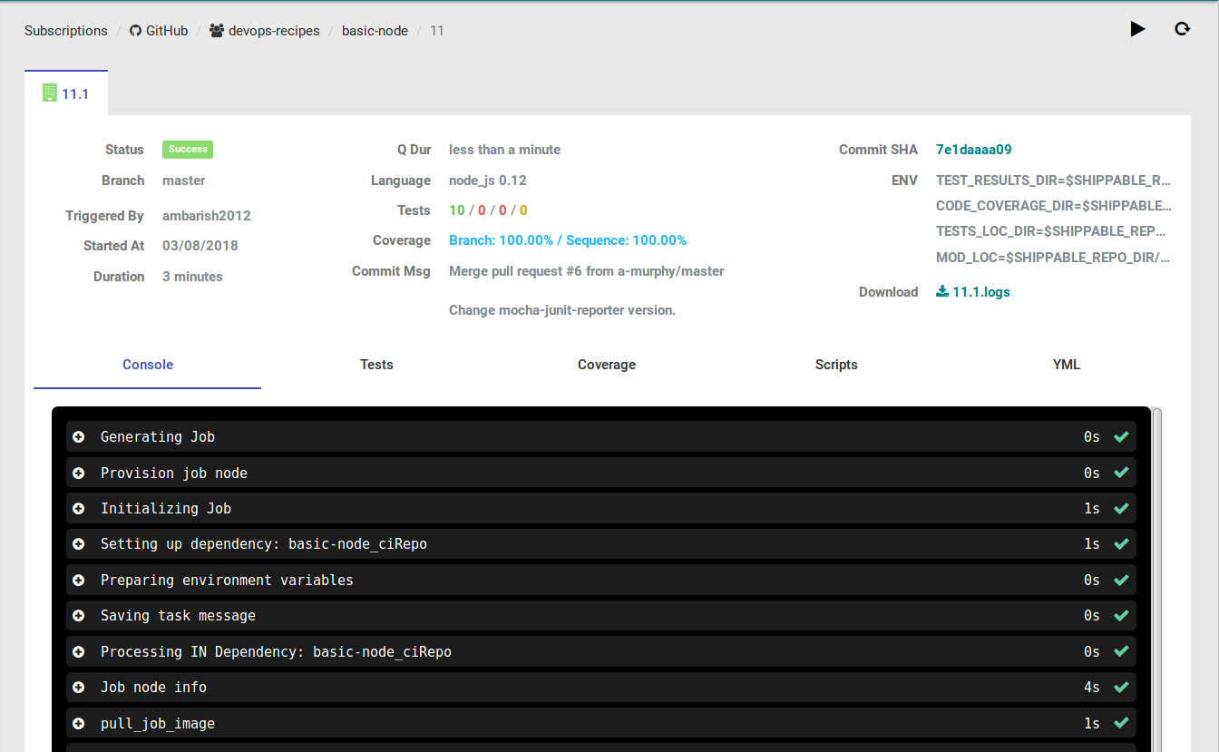Click the Job node info 4s duration
This screenshot has width=1219, height=752.
(x=1092, y=688)
